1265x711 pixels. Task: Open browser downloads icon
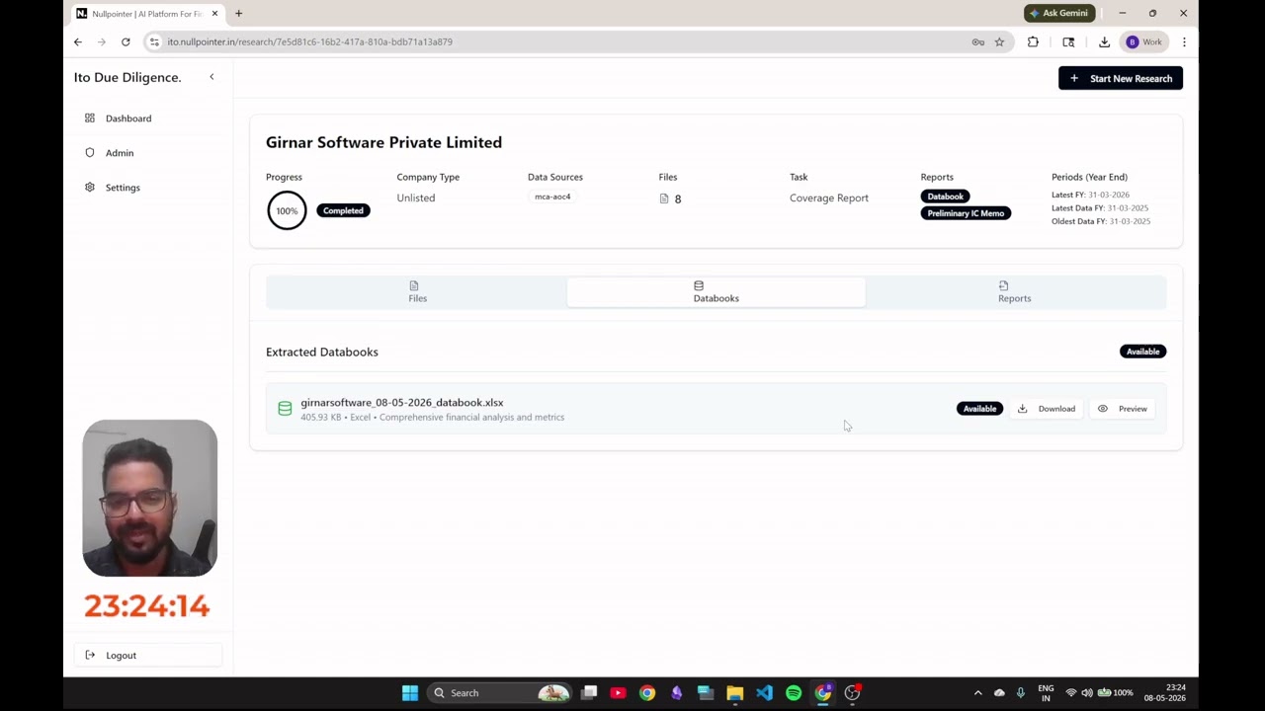[x=1104, y=41]
